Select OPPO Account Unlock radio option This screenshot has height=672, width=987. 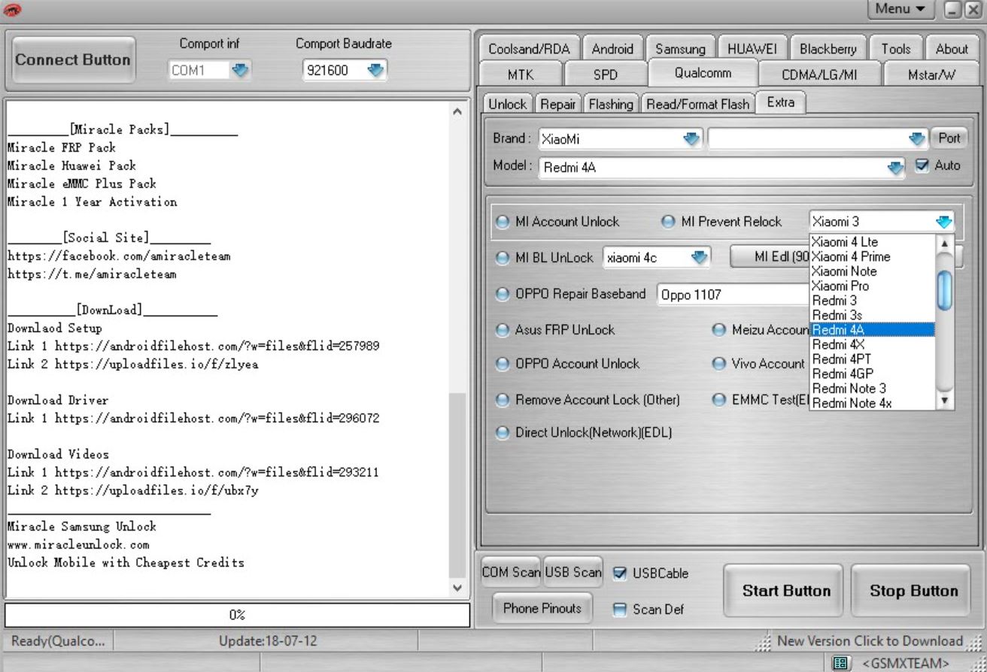coord(503,364)
